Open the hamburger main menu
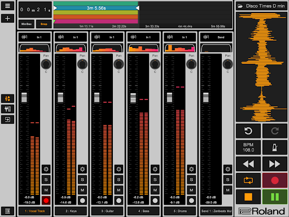Viewport: 289px width, 217px height. pyautogui.click(x=7, y=6)
